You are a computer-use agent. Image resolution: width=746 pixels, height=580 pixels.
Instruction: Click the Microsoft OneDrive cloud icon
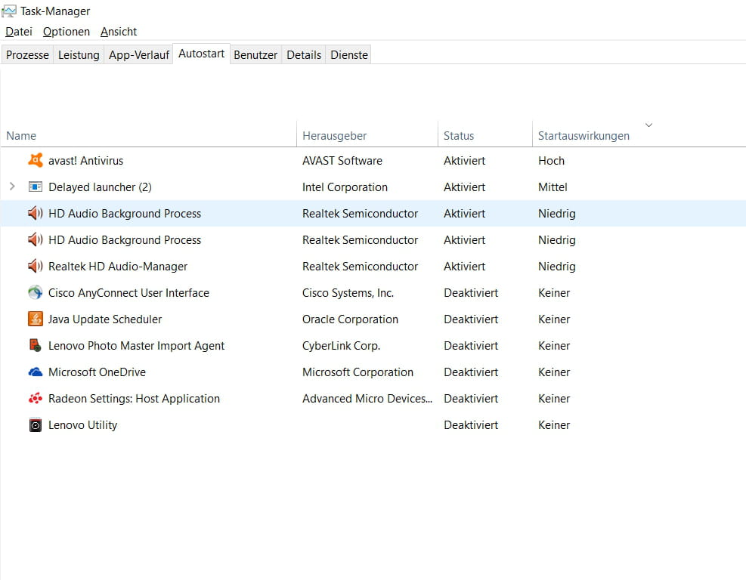pos(36,372)
